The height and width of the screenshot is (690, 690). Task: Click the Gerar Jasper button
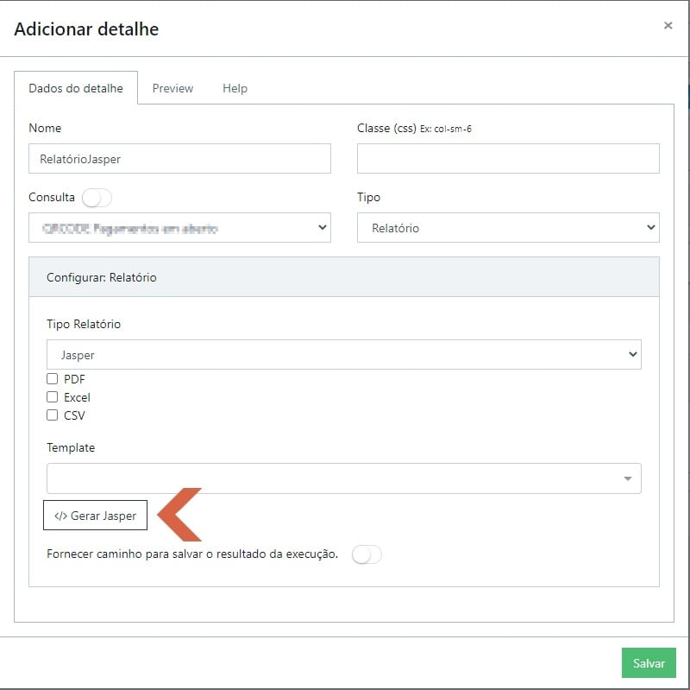[x=95, y=516]
